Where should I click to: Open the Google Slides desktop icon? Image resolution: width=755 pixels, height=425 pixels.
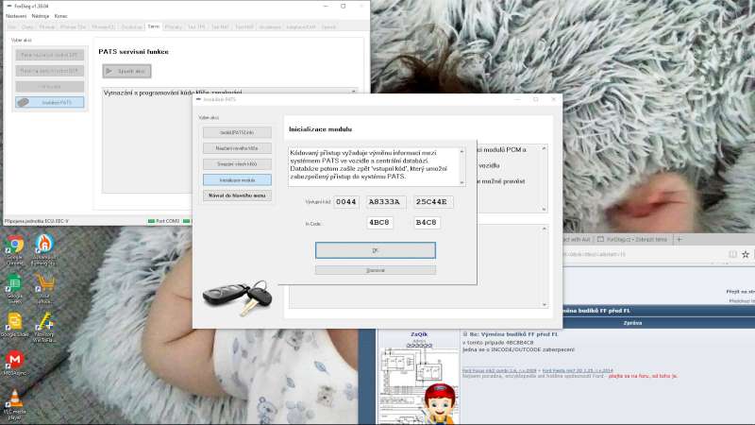(13, 321)
